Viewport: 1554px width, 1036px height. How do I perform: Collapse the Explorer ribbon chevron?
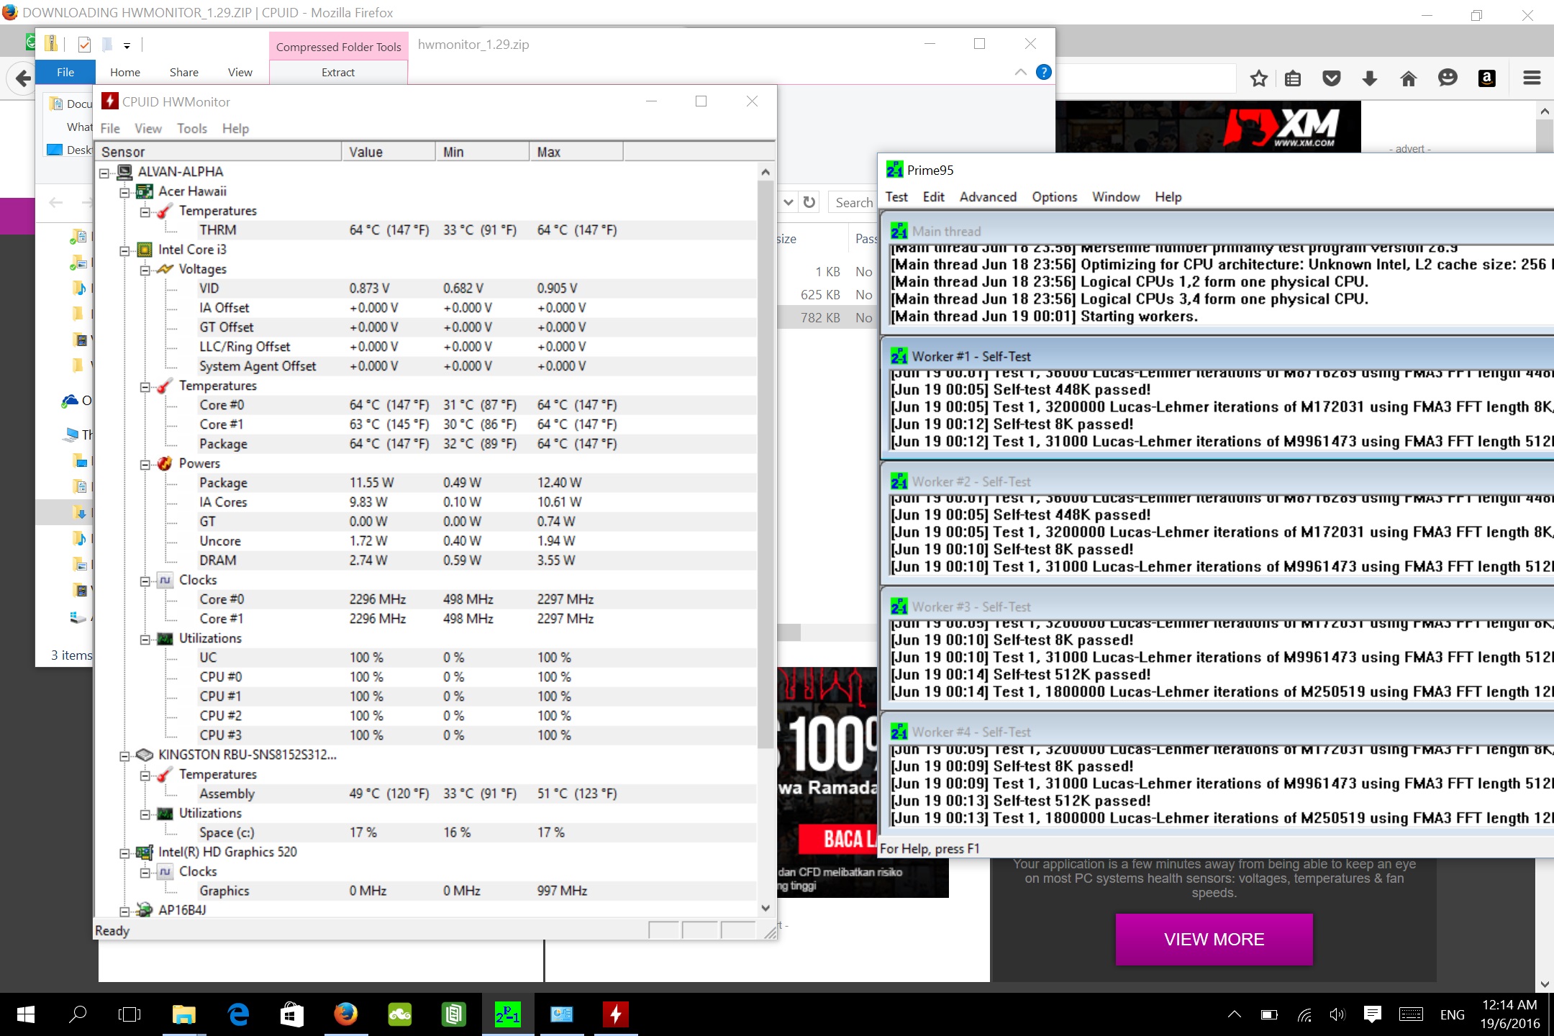pos(1020,72)
